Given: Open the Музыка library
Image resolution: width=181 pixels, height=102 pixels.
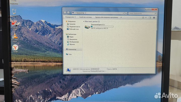Looking at the screenshot, I should [72, 44].
